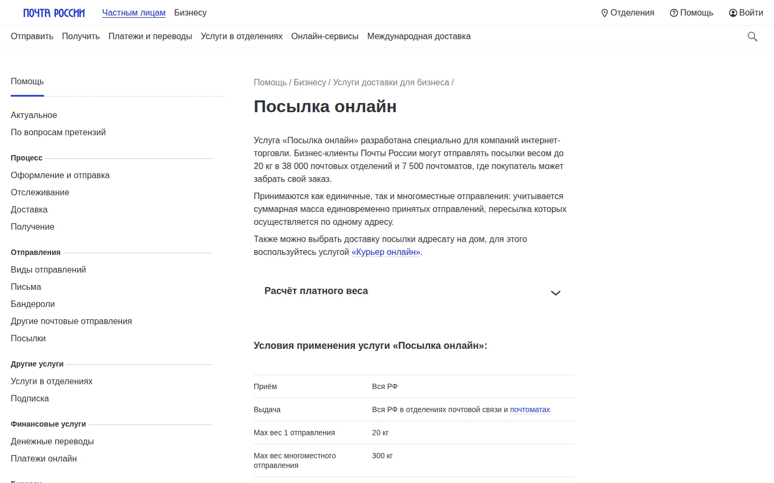
Task: Switch to Бизнесу tab in header
Action: (190, 13)
